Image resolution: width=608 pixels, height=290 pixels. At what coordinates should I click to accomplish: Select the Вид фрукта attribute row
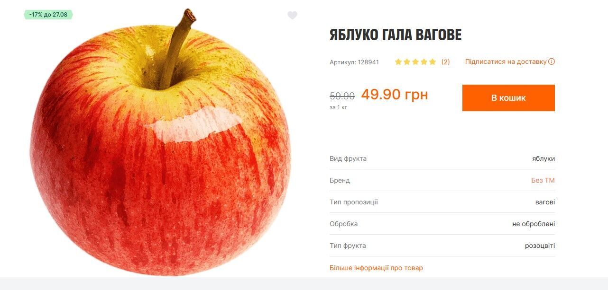click(442, 158)
